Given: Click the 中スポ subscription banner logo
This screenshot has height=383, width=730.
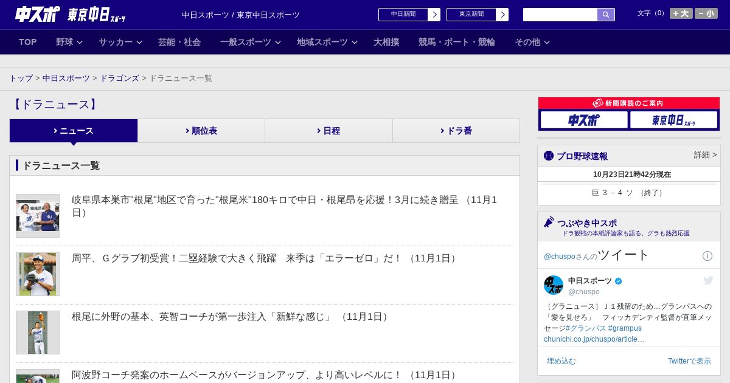Looking at the screenshot, I should point(584,120).
